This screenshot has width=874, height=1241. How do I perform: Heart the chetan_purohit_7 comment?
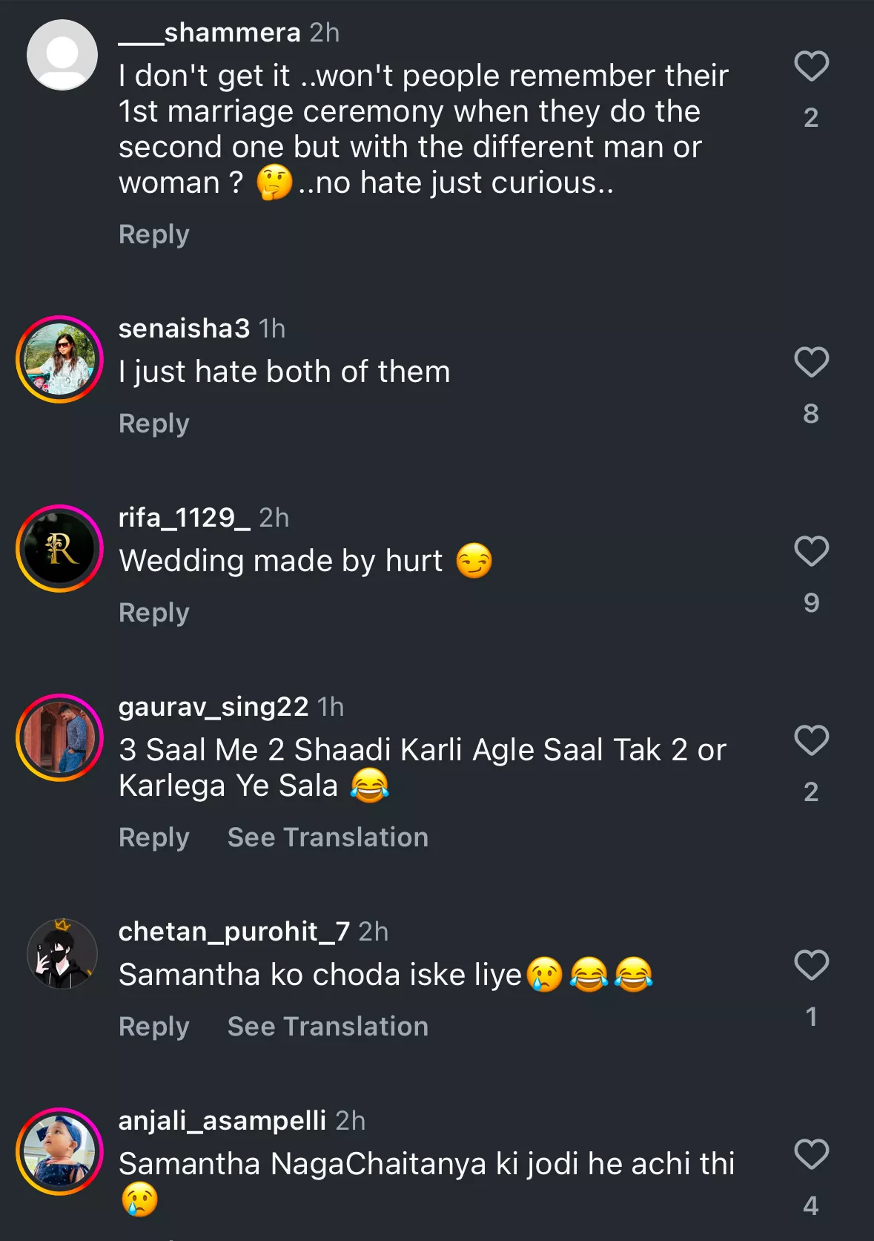tap(811, 965)
